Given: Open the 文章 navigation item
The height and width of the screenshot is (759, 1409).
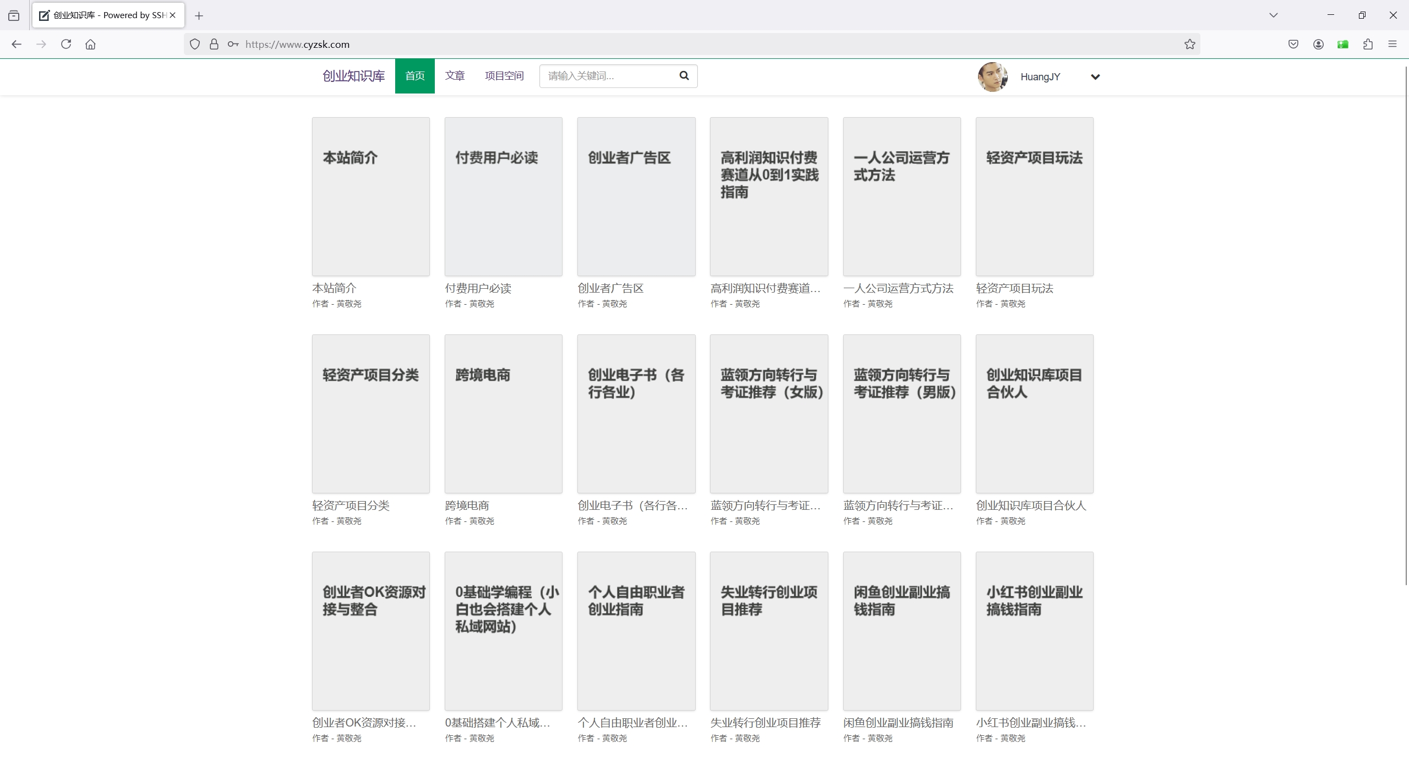Looking at the screenshot, I should (455, 76).
